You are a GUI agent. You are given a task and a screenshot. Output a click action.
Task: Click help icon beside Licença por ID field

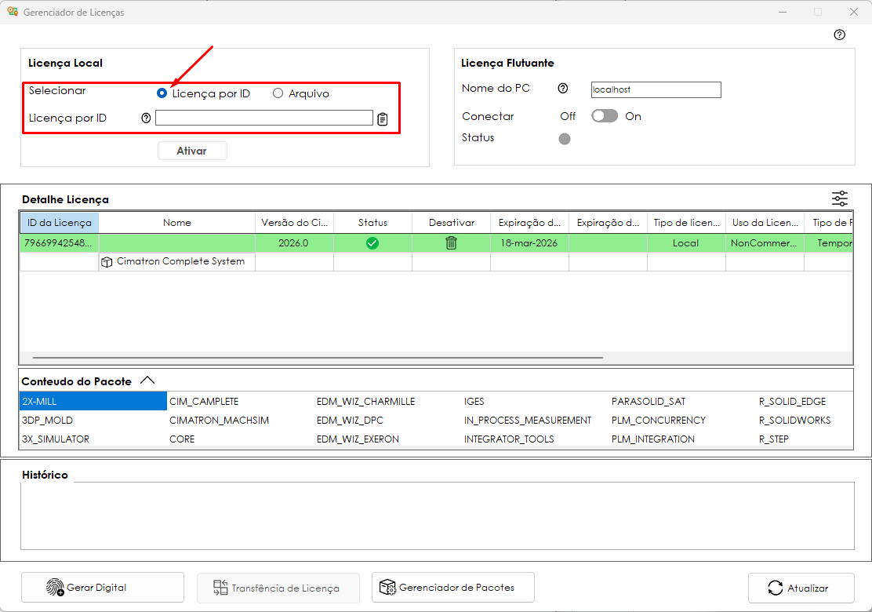pyautogui.click(x=146, y=118)
